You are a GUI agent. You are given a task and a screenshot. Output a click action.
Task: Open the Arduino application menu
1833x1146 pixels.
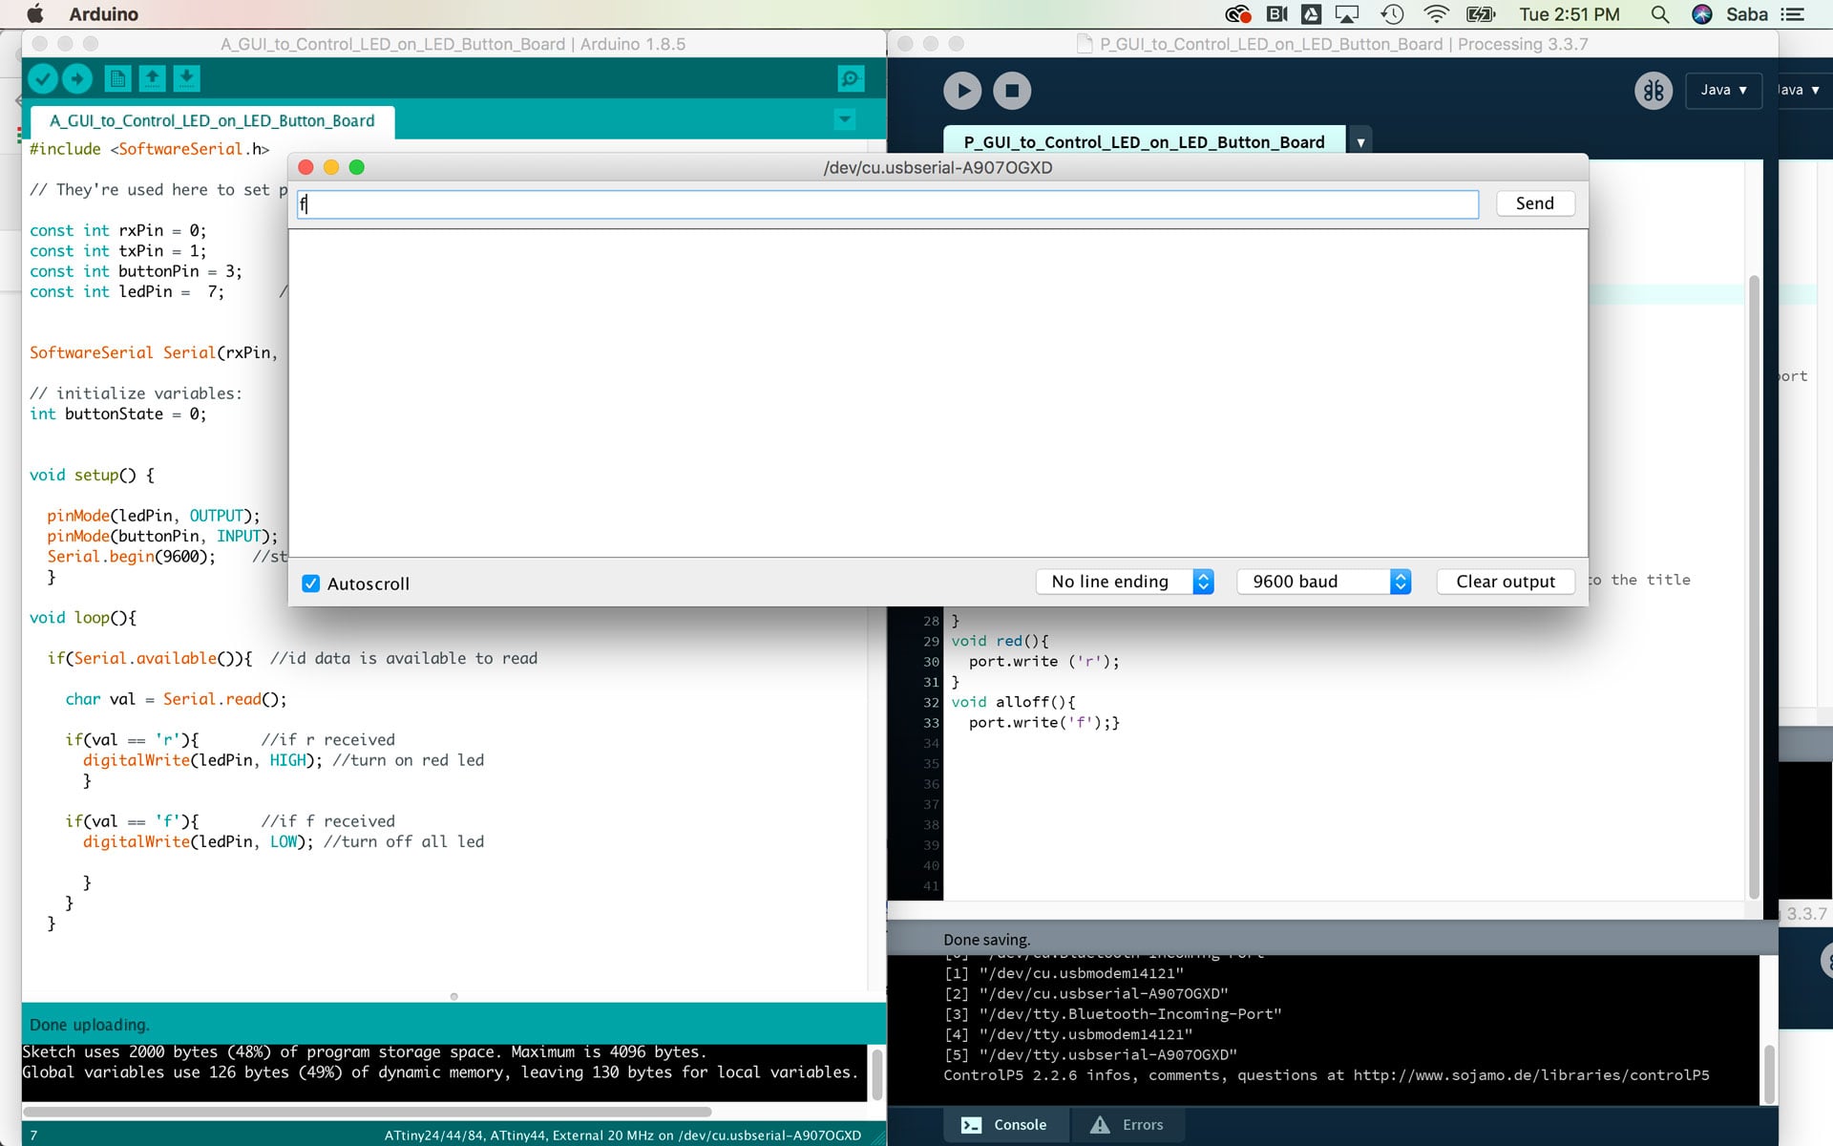click(103, 14)
